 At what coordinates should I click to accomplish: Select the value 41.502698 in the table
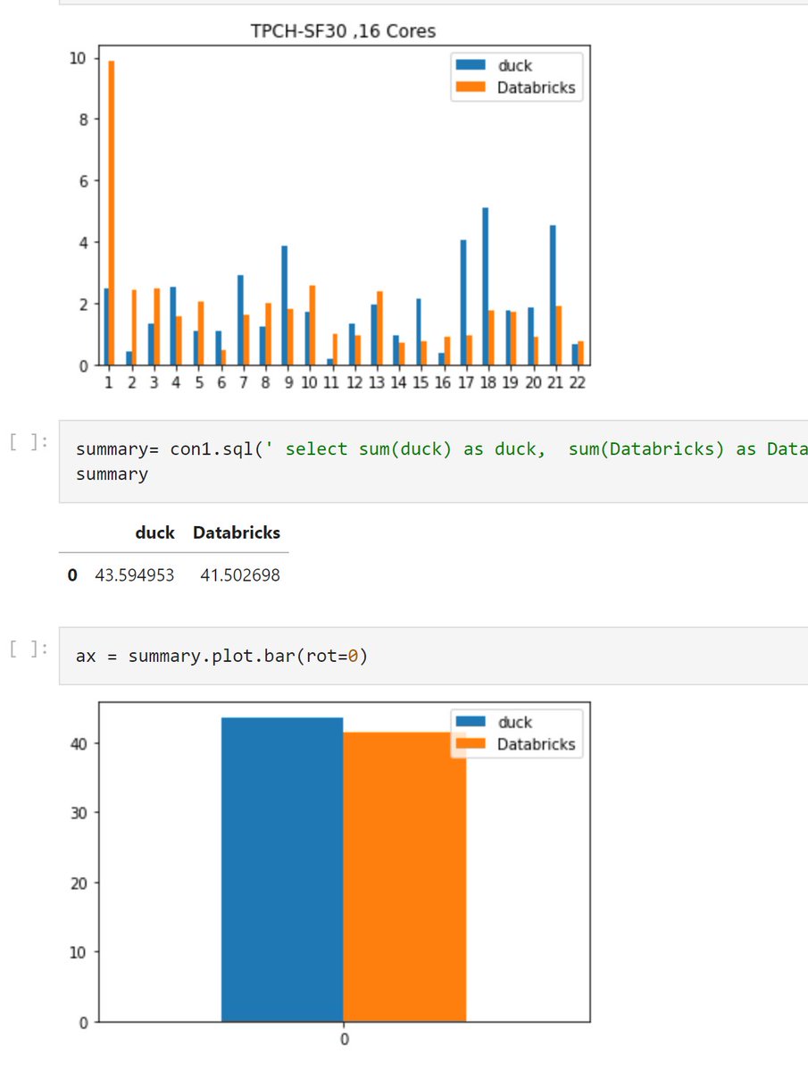(242, 574)
